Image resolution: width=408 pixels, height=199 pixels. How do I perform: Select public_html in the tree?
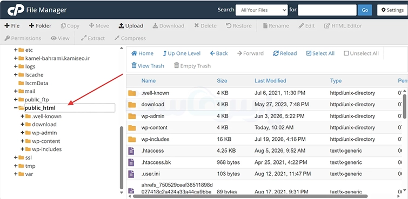pos(40,108)
